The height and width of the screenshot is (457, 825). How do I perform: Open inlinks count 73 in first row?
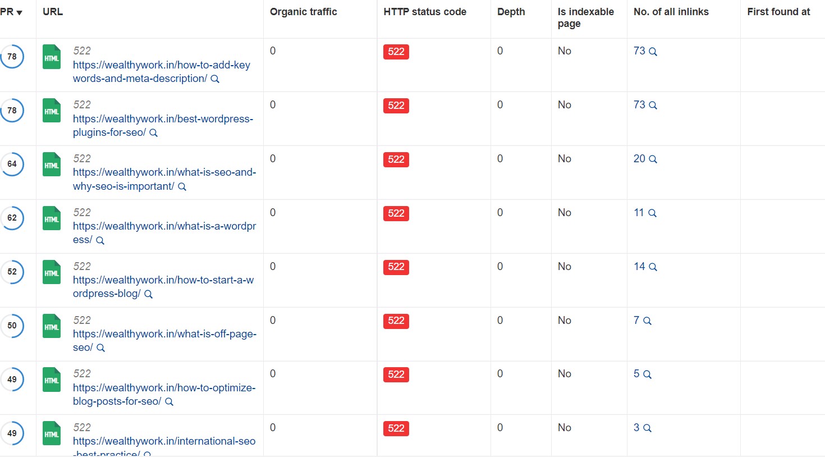click(639, 51)
